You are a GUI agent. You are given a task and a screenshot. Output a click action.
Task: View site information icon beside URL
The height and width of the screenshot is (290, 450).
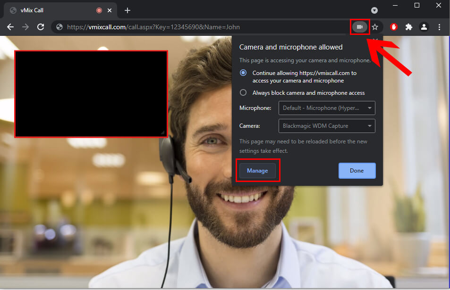click(59, 27)
